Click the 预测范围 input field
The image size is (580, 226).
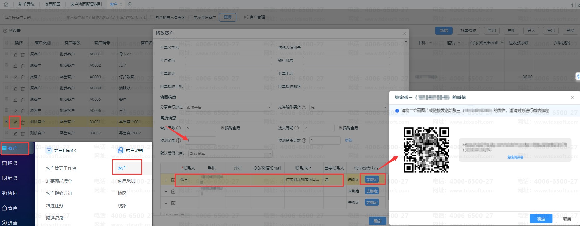click(x=201, y=141)
